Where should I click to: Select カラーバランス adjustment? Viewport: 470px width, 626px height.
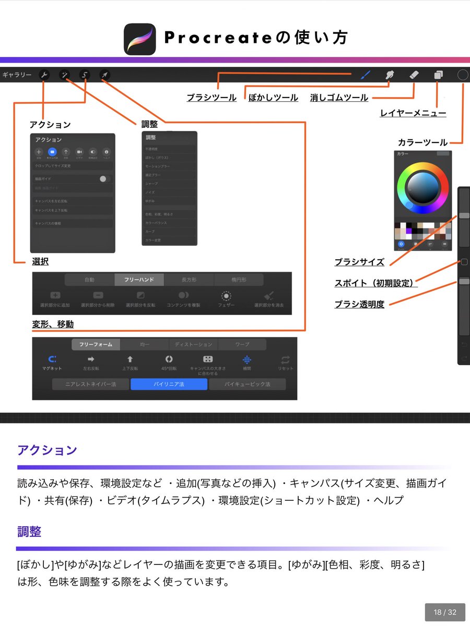tap(170, 223)
